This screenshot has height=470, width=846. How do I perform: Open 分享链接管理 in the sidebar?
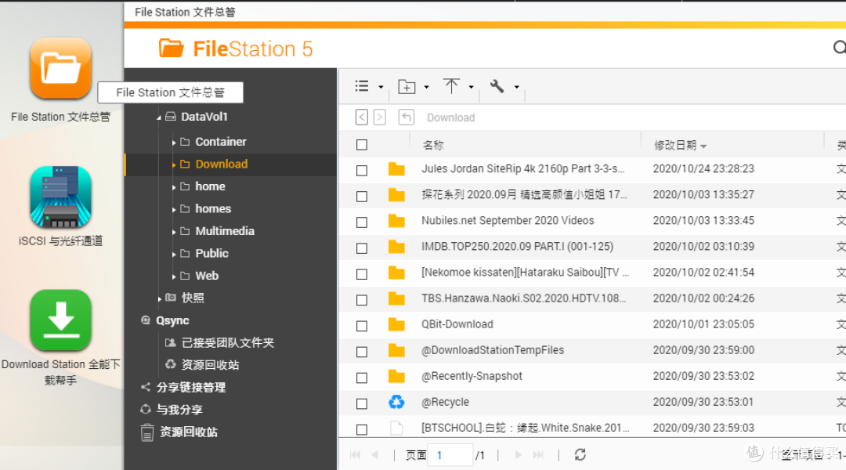[x=190, y=387]
